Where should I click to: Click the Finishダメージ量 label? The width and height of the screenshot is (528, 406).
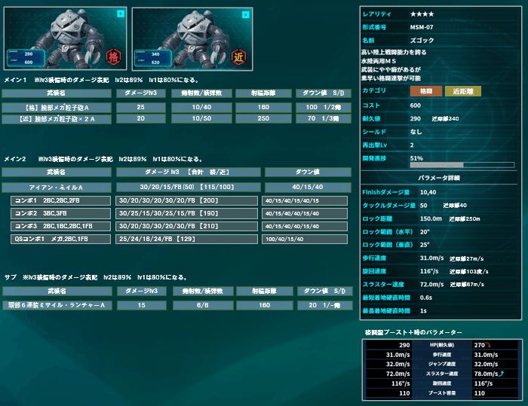386,192
